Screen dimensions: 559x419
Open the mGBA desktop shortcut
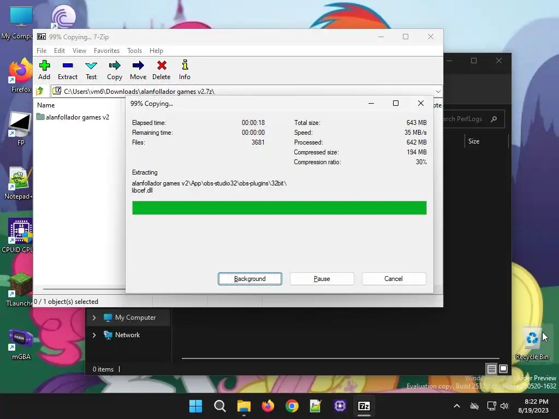[x=21, y=345]
